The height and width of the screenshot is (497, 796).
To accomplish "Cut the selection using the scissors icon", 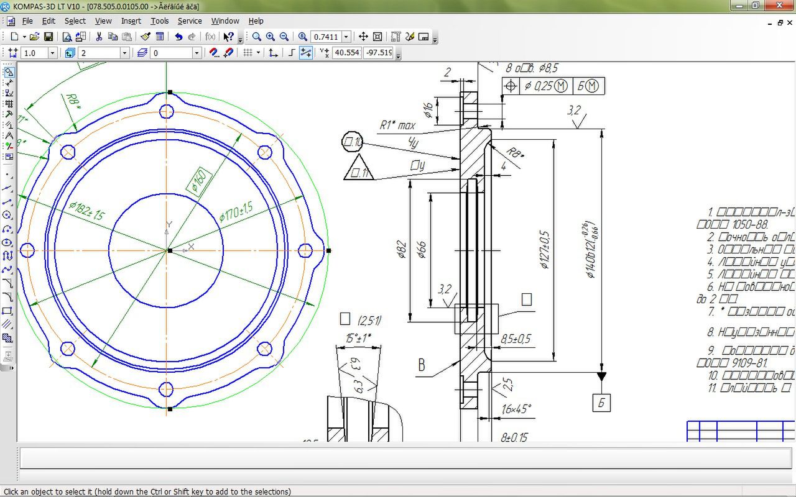I will pyautogui.click(x=99, y=37).
